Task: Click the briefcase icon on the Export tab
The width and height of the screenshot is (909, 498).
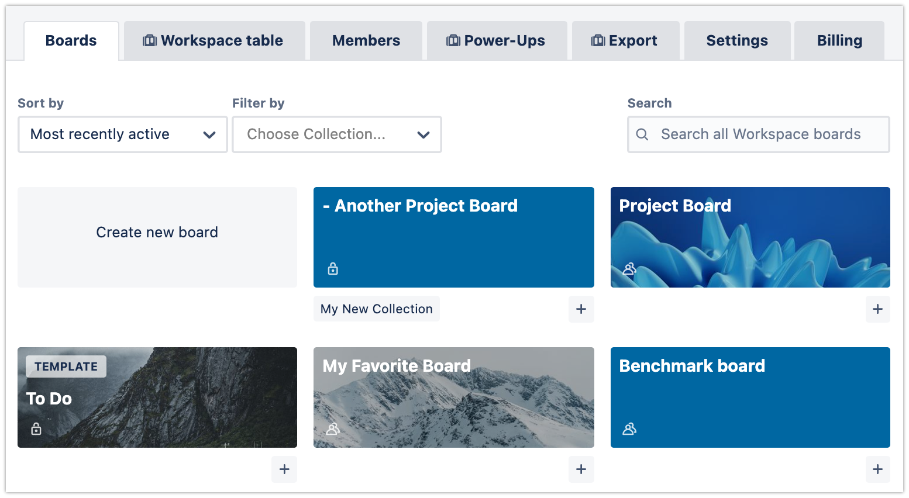Action: tap(597, 40)
